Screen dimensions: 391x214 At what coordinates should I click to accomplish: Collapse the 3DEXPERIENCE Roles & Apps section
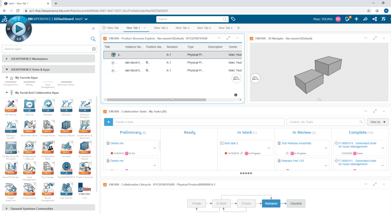tap(48, 70)
